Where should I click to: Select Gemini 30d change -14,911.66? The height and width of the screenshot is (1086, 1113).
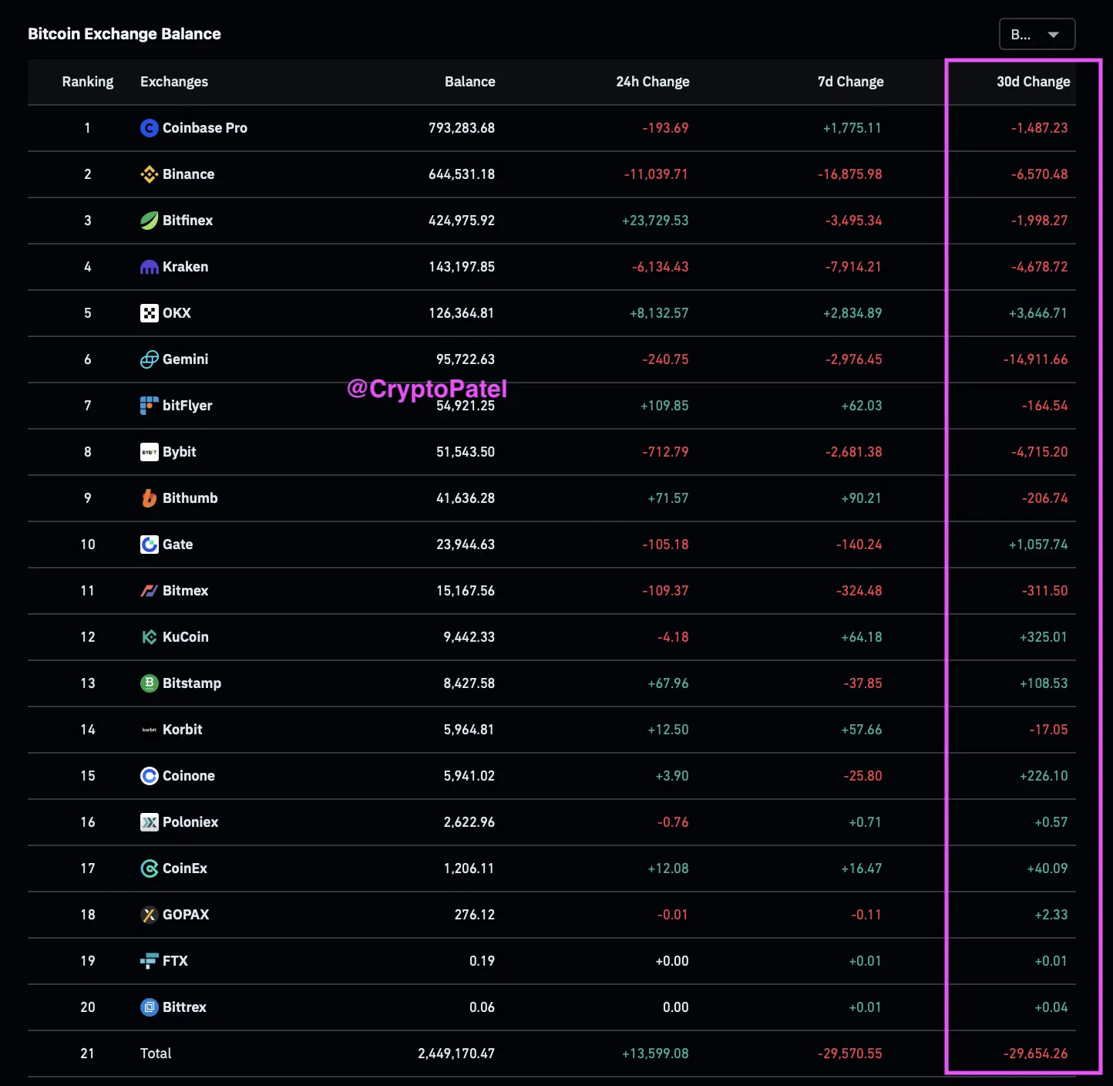click(1036, 359)
